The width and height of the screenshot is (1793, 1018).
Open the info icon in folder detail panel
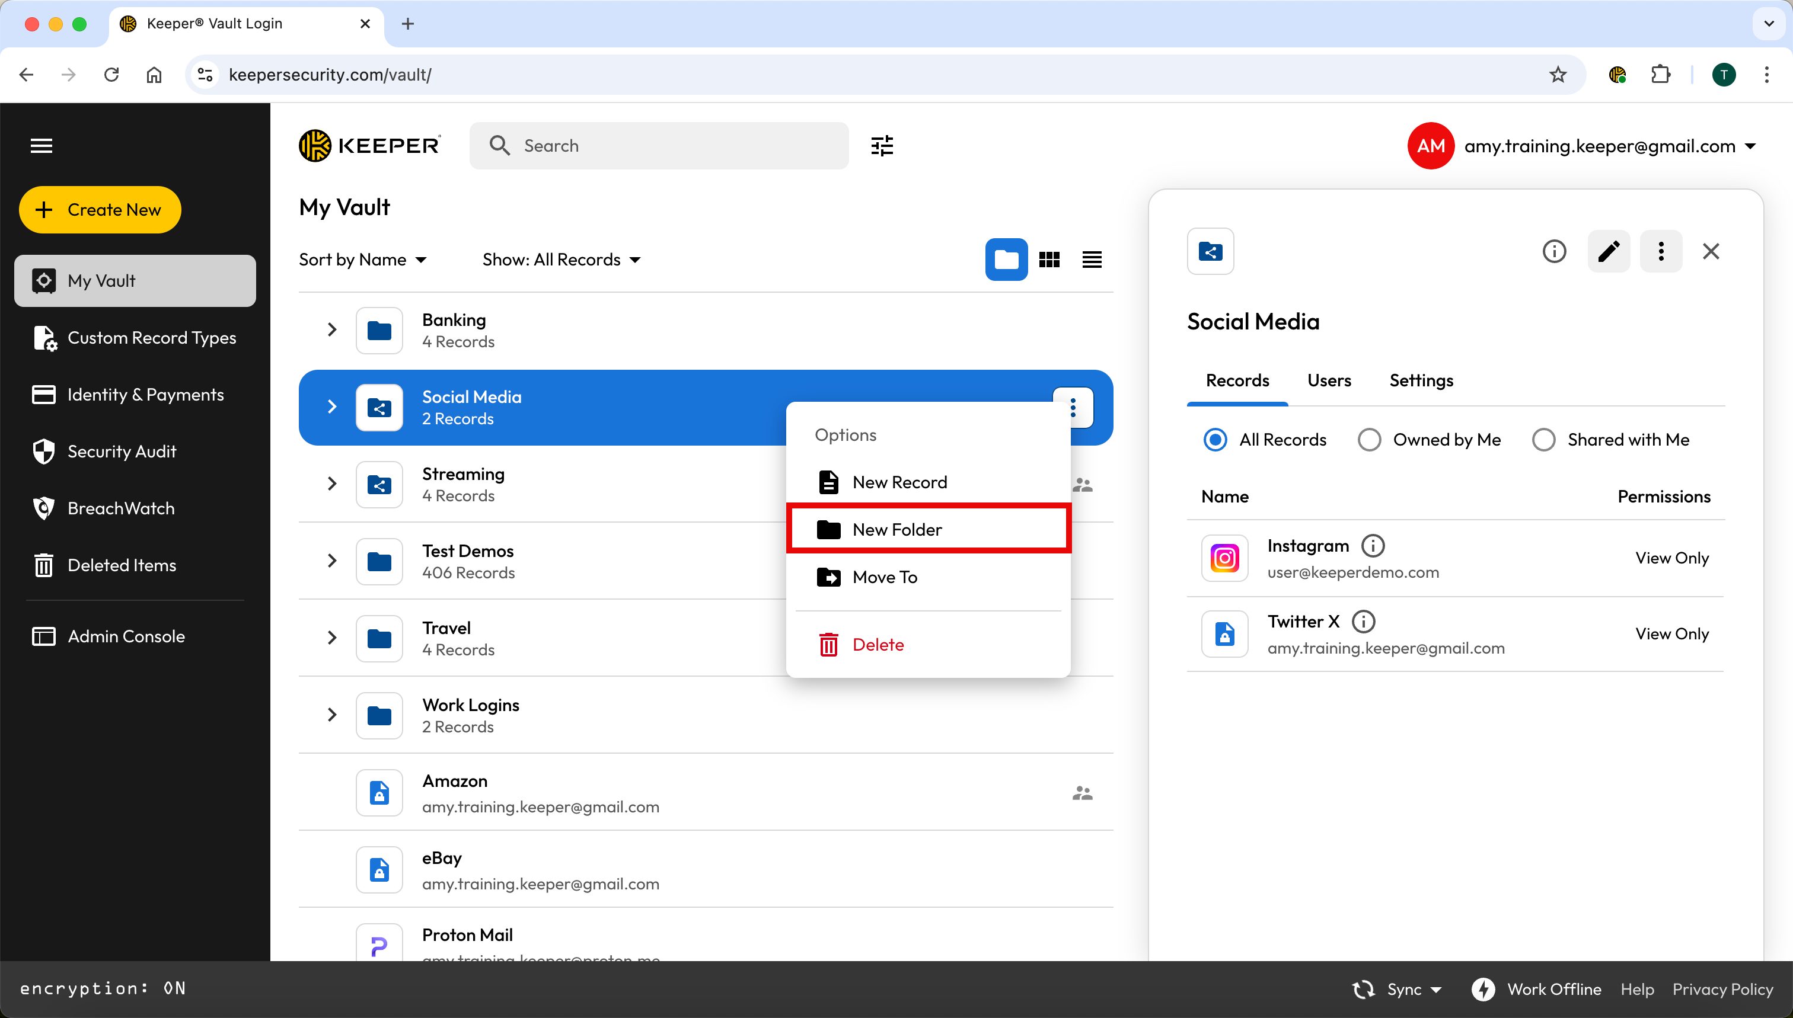coord(1553,251)
